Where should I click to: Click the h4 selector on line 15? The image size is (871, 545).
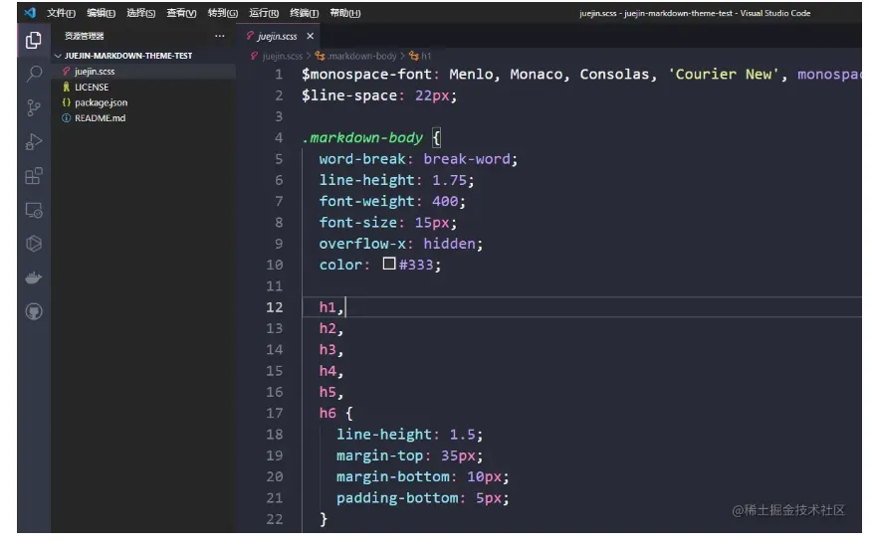[327, 371]
